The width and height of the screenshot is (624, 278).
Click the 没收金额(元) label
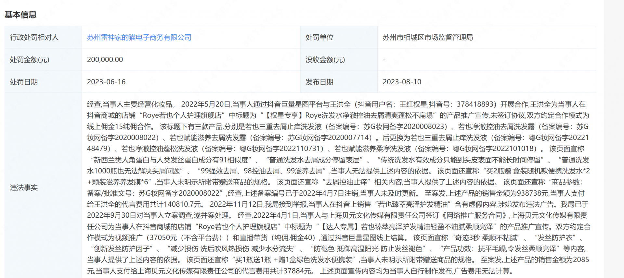tap(325, 60)
